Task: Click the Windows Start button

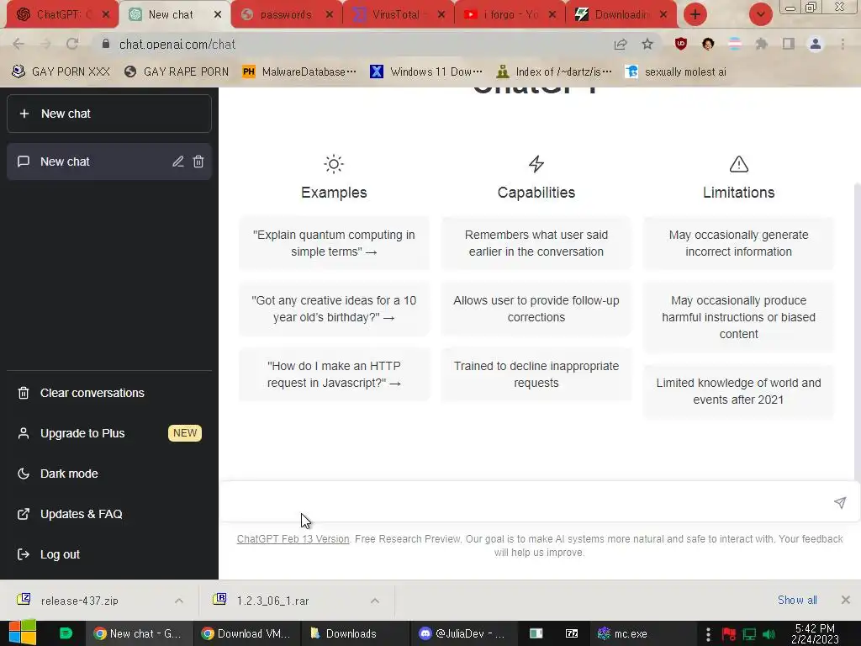Action: coord(23,633)
